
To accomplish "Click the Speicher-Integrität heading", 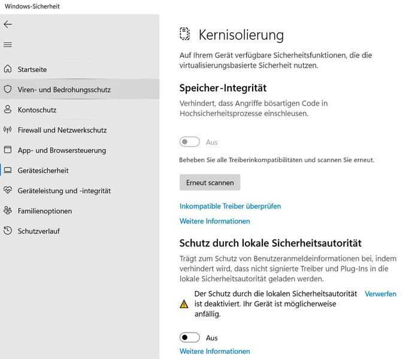I will 223,88.
